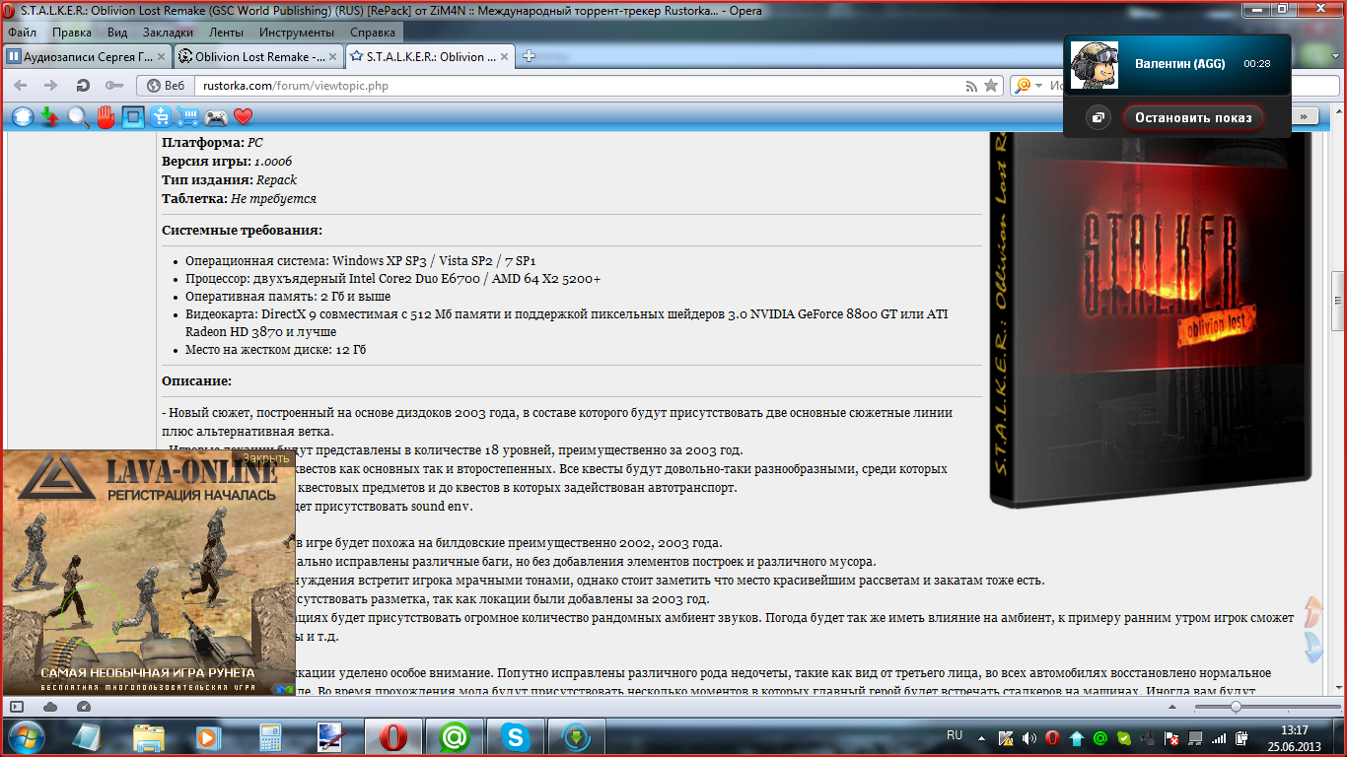Reload the rustorka page
Viewport: 1347px width, 757px height.
(x=83, y=86)
